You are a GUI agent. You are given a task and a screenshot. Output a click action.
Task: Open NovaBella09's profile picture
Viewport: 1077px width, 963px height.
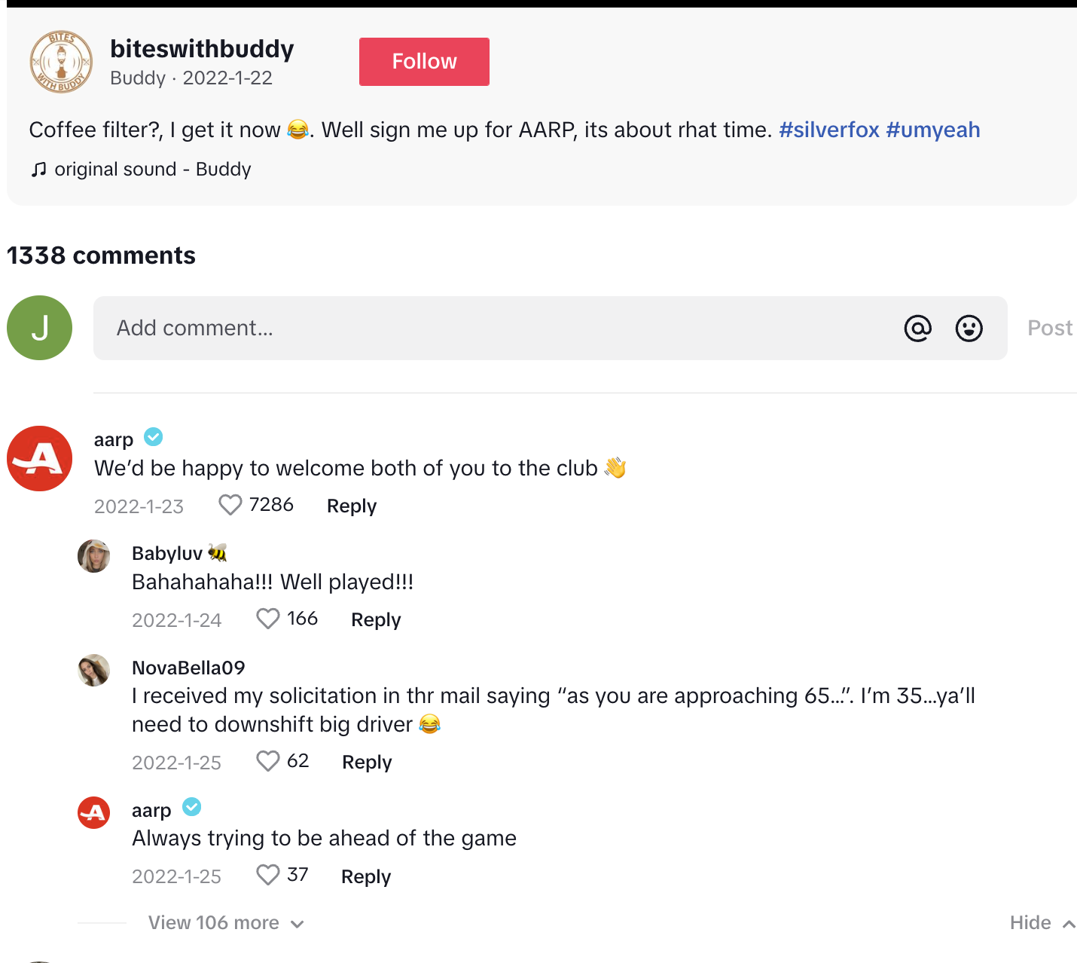click(94, 670)
